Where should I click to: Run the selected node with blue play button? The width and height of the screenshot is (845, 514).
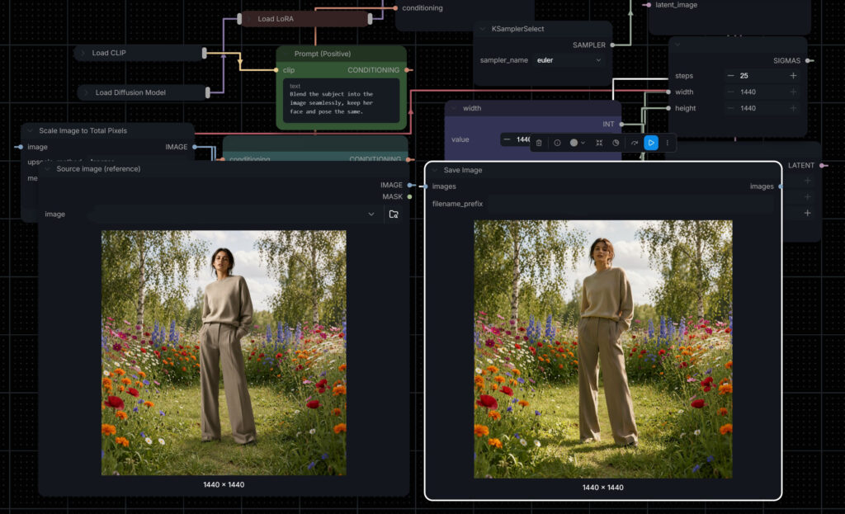tap(651, 143)
